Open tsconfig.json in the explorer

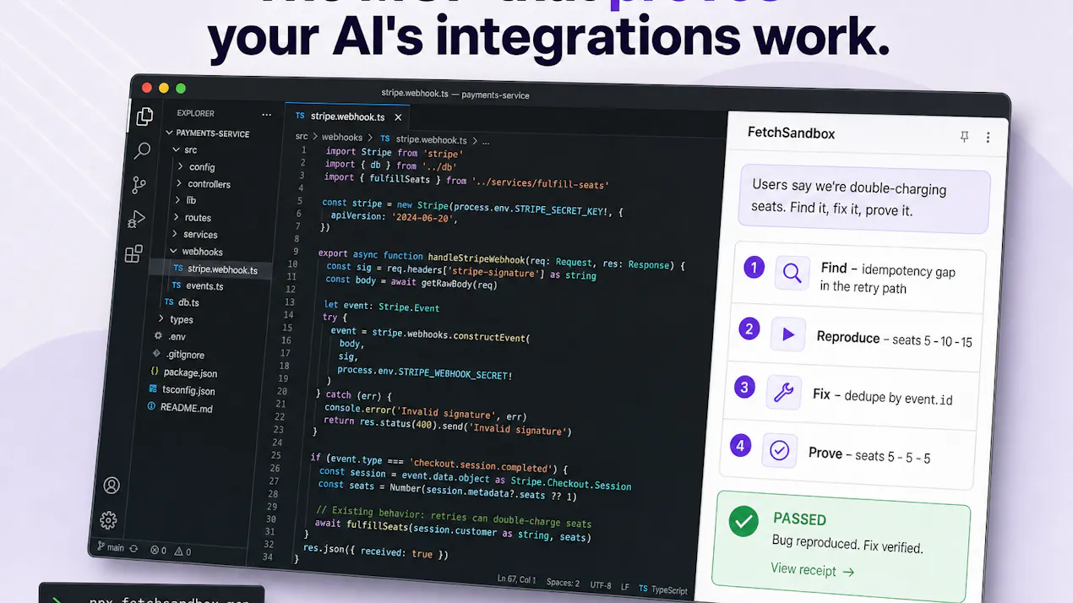(182, 390)
